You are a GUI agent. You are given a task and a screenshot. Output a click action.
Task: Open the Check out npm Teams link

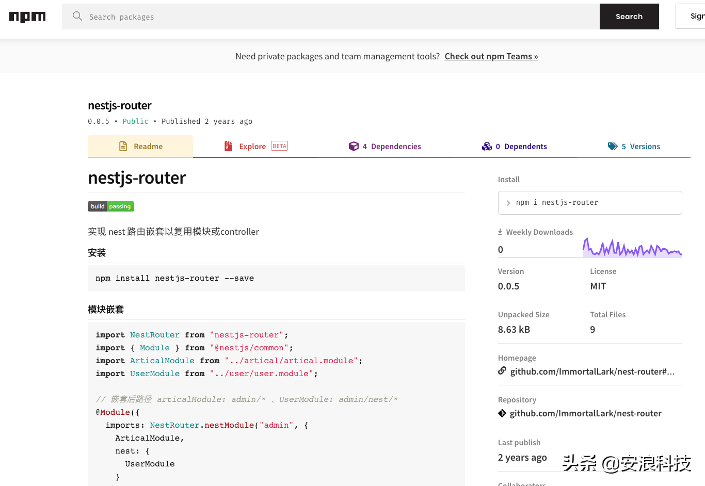coord(491,56)
